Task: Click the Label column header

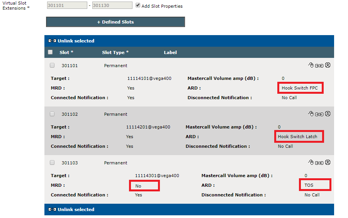Action: point(170,52)
